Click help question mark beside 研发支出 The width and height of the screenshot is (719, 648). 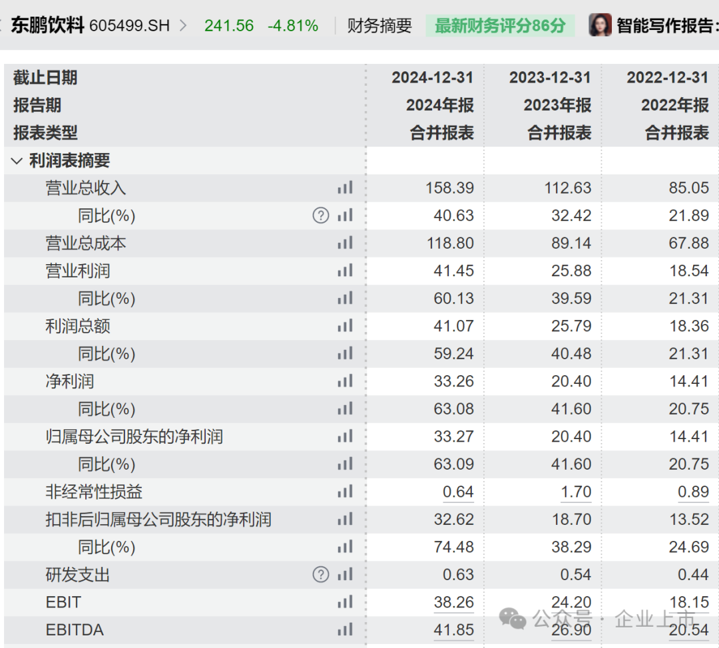point(320,574)
